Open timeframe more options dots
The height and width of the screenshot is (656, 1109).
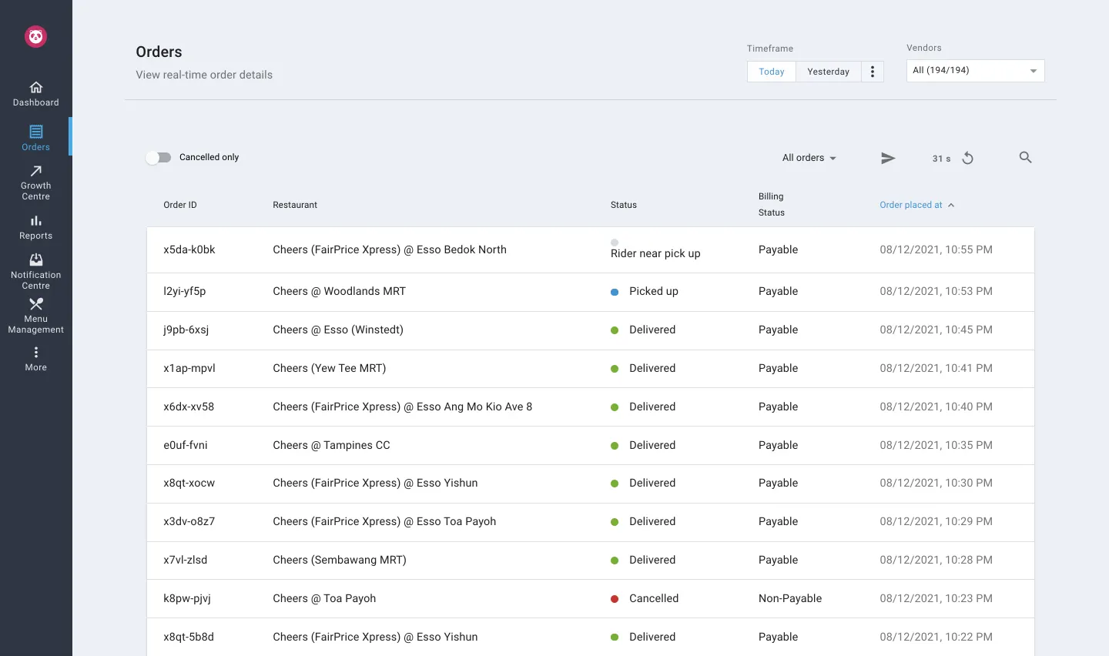click(873, 72)
